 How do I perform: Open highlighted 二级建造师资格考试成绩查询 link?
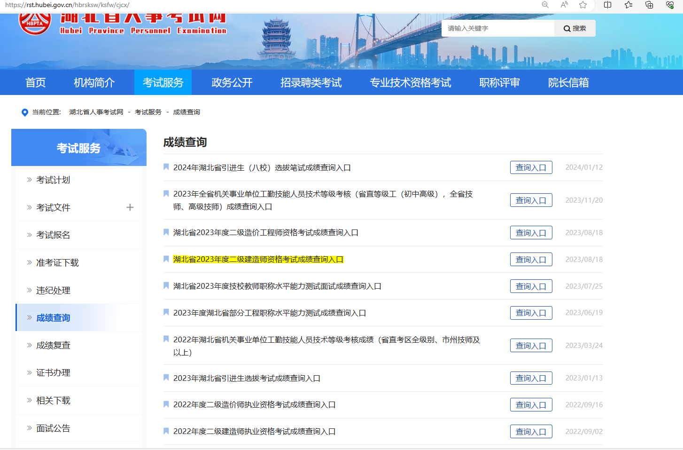tap(258, 260)
